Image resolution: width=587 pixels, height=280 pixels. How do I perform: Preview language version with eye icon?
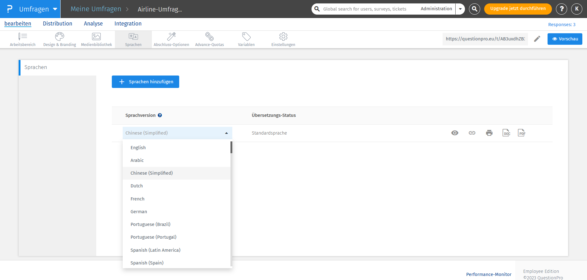[455, 133]
